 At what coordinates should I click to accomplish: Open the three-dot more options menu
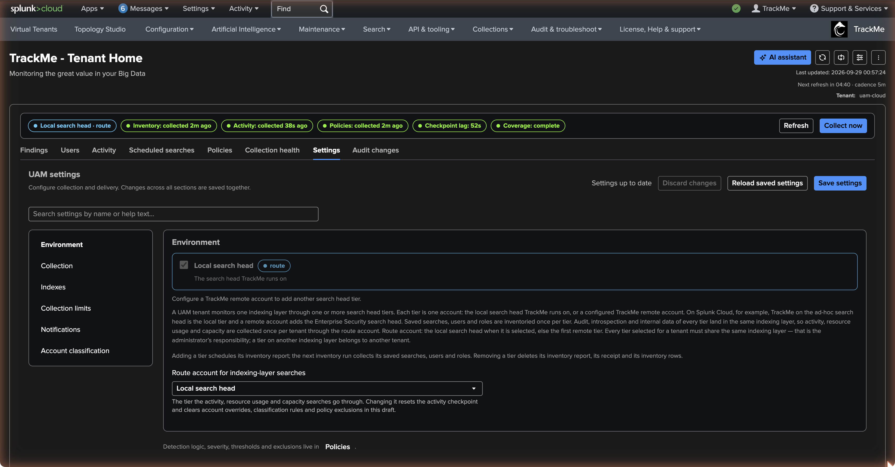click(x=878, y=57)
